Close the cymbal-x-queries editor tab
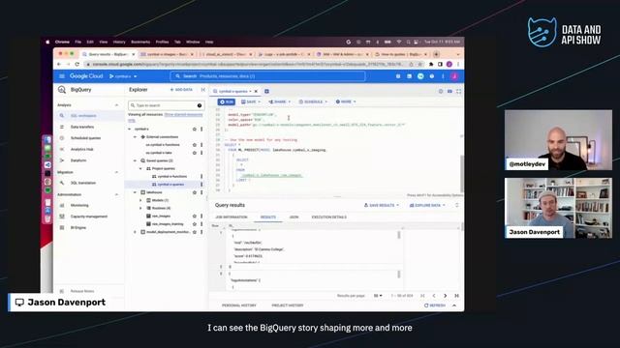 (256, 91)
